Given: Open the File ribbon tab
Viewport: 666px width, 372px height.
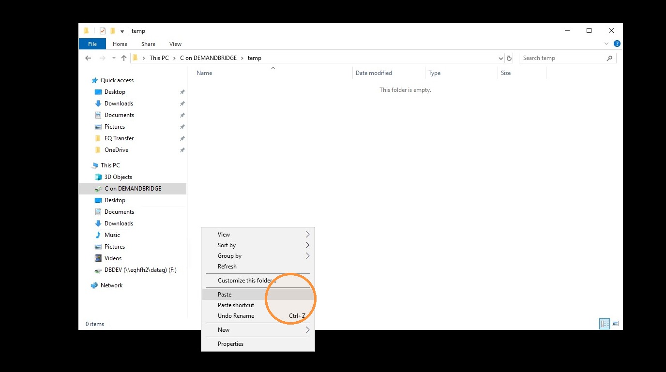Looking at the screenshot, I should click(x=92, y=44).
